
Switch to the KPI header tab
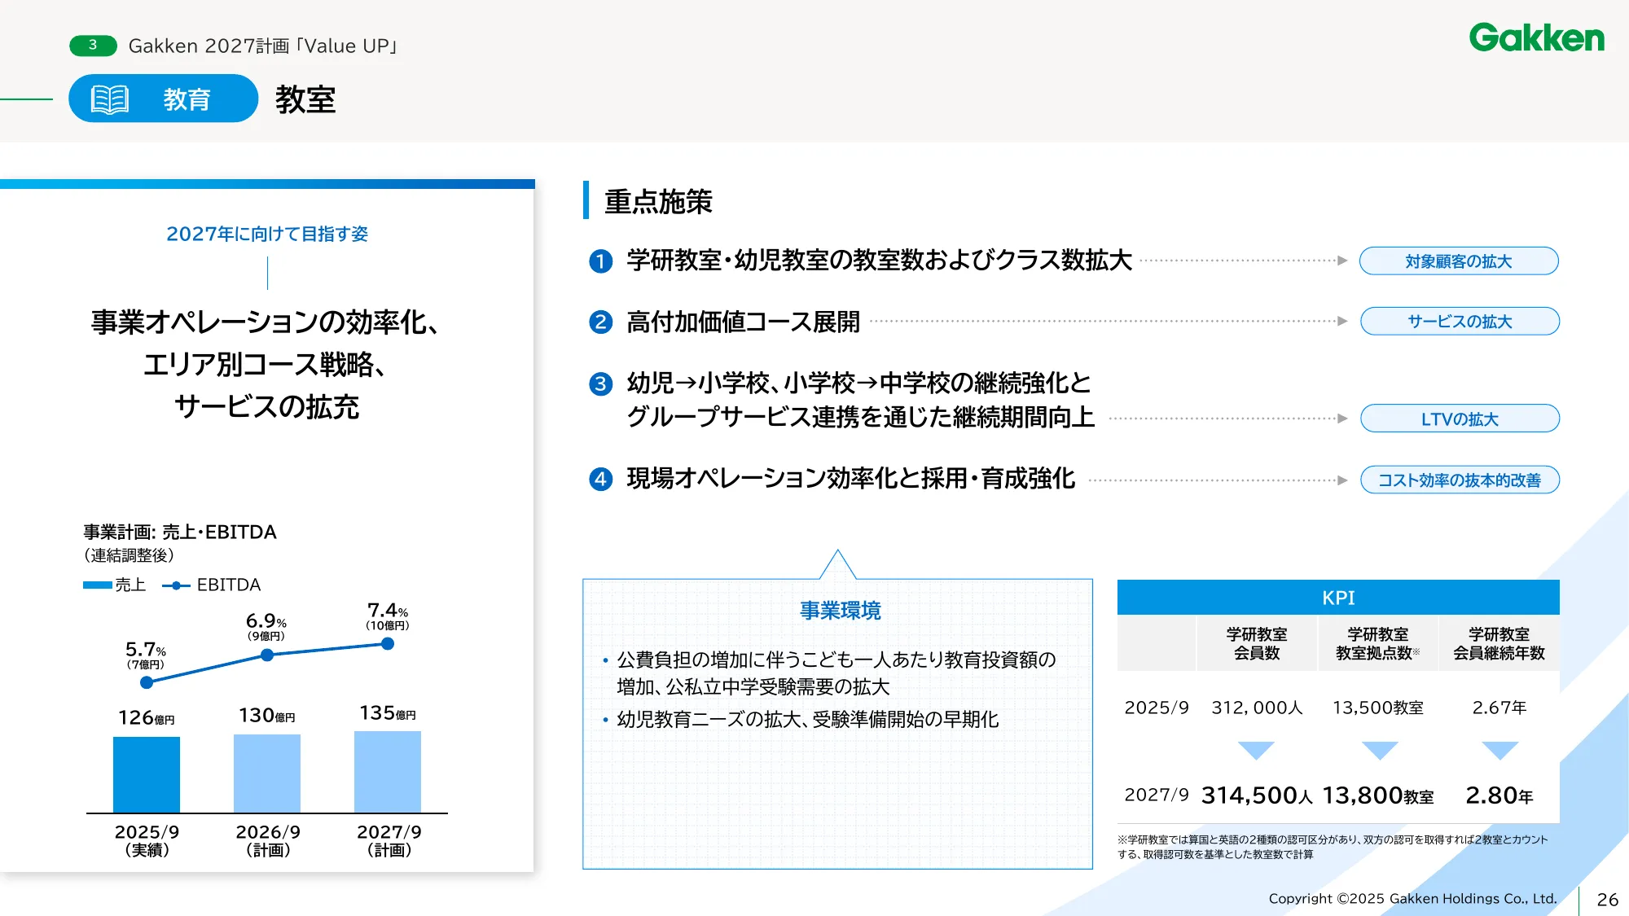point(1339,598)
